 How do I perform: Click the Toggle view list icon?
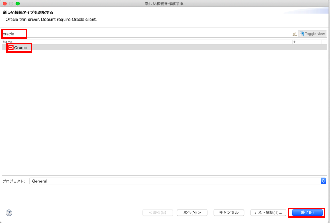301,34
